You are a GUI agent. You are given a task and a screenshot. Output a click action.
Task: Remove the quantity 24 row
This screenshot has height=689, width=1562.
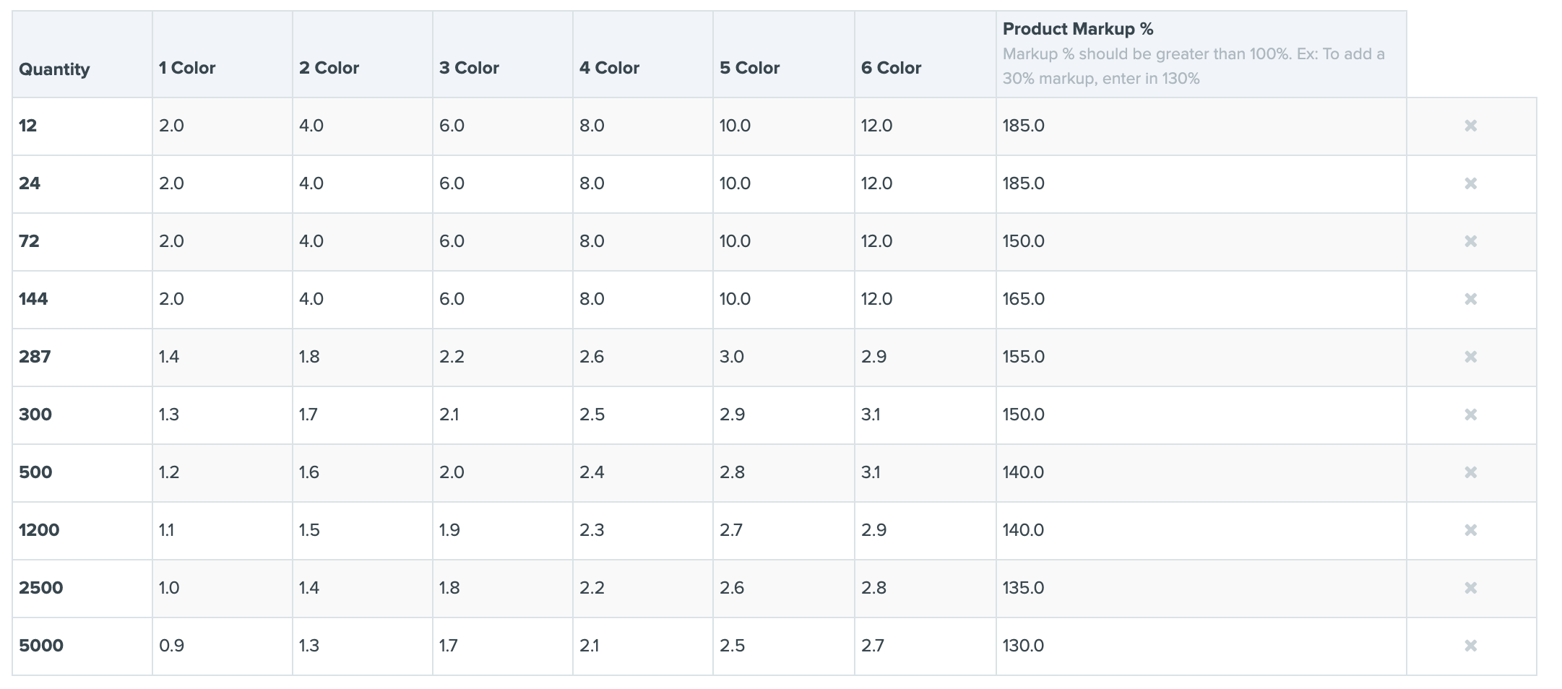(x=1470, y=183)
